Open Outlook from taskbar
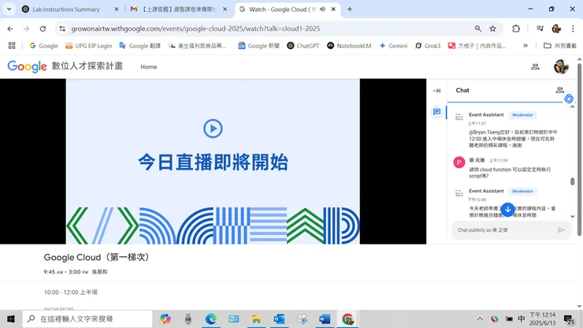583x328 pixels. coord(279,319)
